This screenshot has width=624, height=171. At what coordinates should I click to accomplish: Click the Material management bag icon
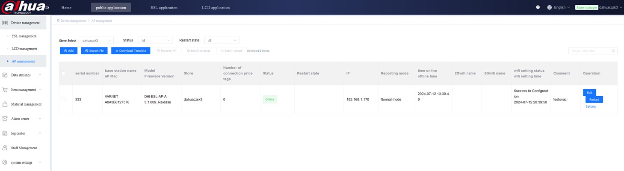5,104
